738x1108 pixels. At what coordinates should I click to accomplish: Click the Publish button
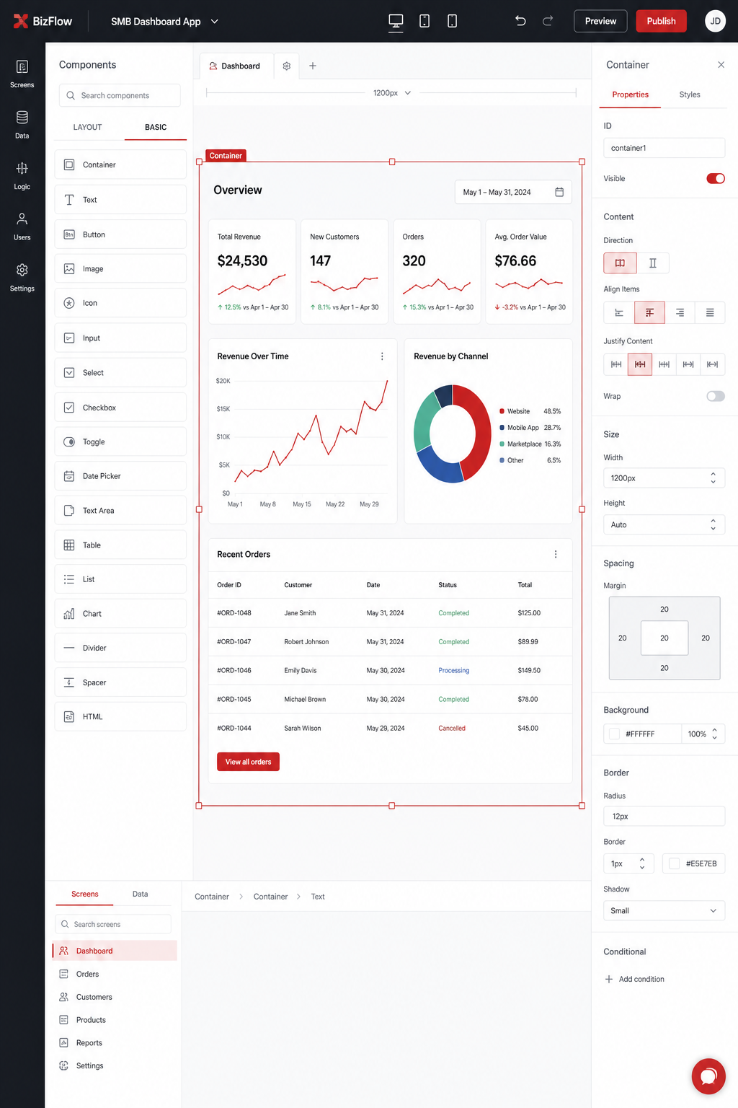click(x=661, y=21)
